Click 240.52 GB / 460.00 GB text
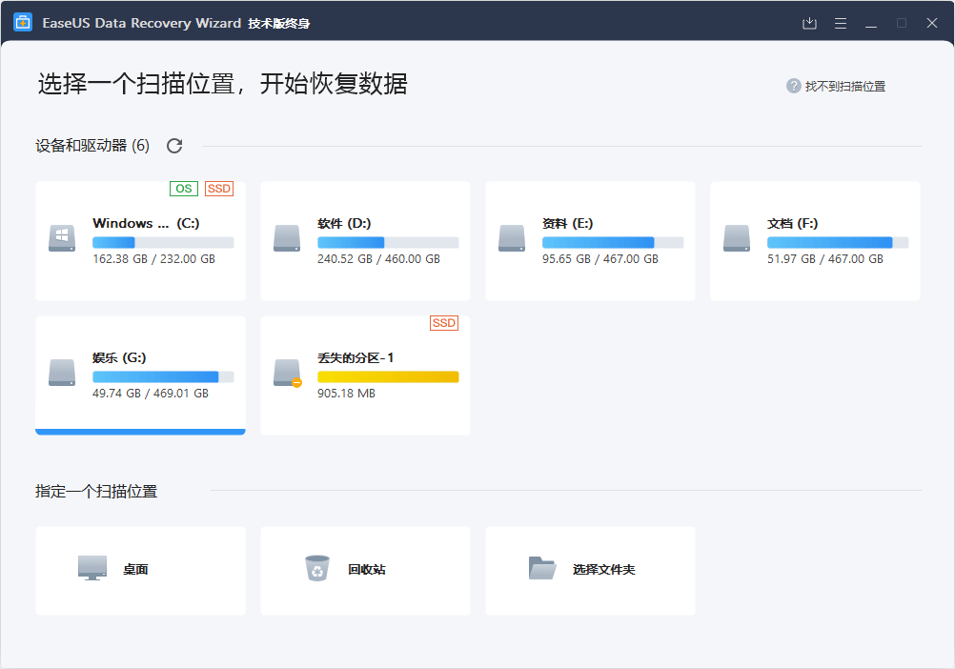This screenshot has height=669, width=955. (378, 259)
